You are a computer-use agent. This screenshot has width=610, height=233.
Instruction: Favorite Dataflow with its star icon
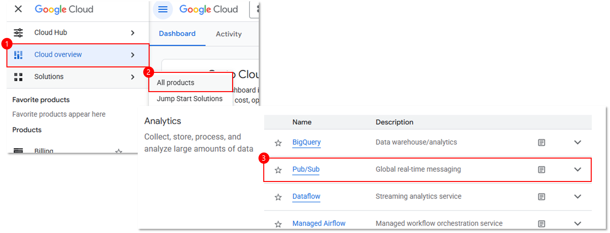point(278,197)
